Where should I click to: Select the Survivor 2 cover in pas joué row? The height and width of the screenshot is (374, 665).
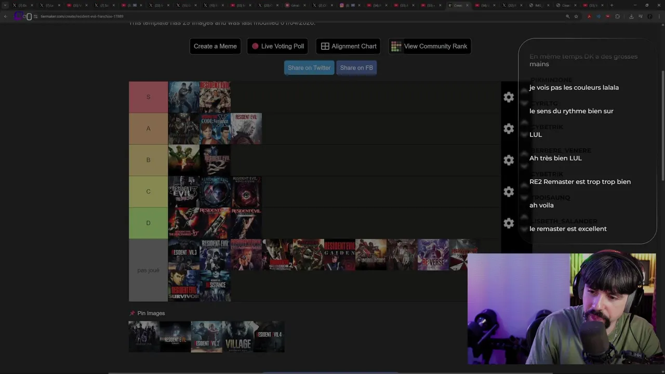(277, 255)
